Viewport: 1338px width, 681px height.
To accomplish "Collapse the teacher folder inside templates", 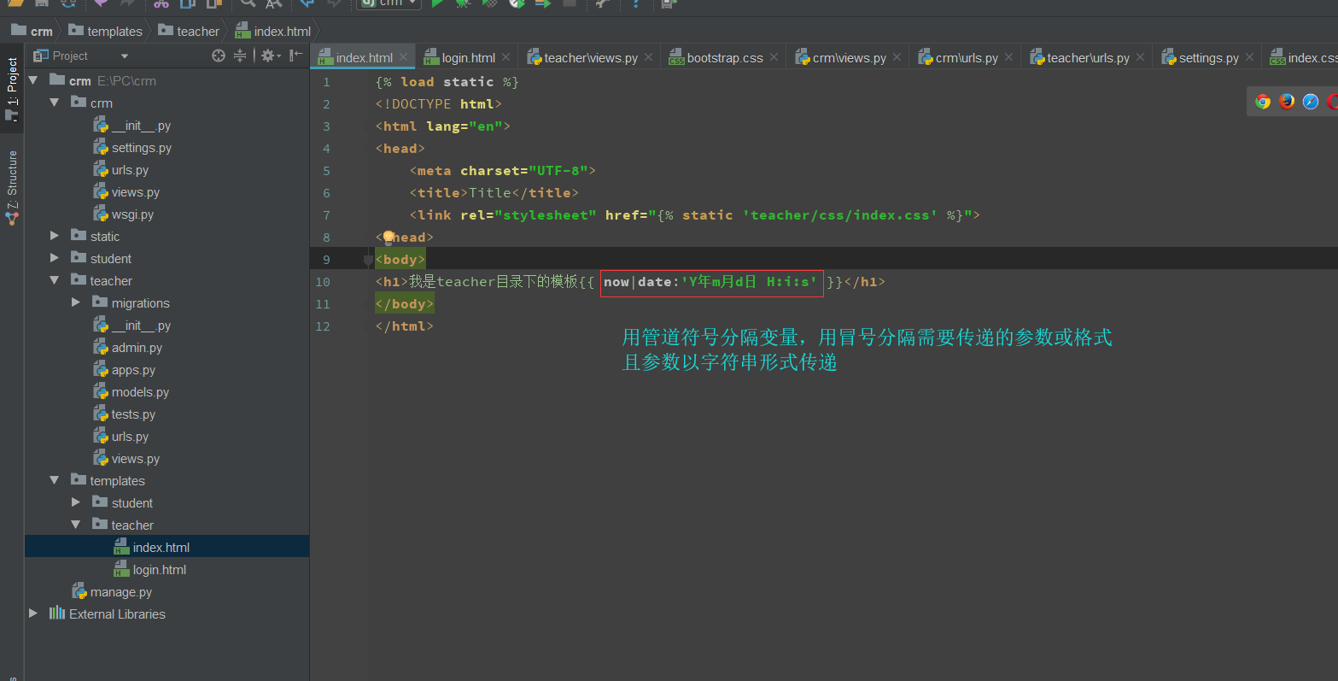I will (76, 525).
